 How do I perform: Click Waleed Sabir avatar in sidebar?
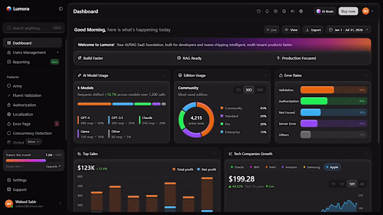9,204
